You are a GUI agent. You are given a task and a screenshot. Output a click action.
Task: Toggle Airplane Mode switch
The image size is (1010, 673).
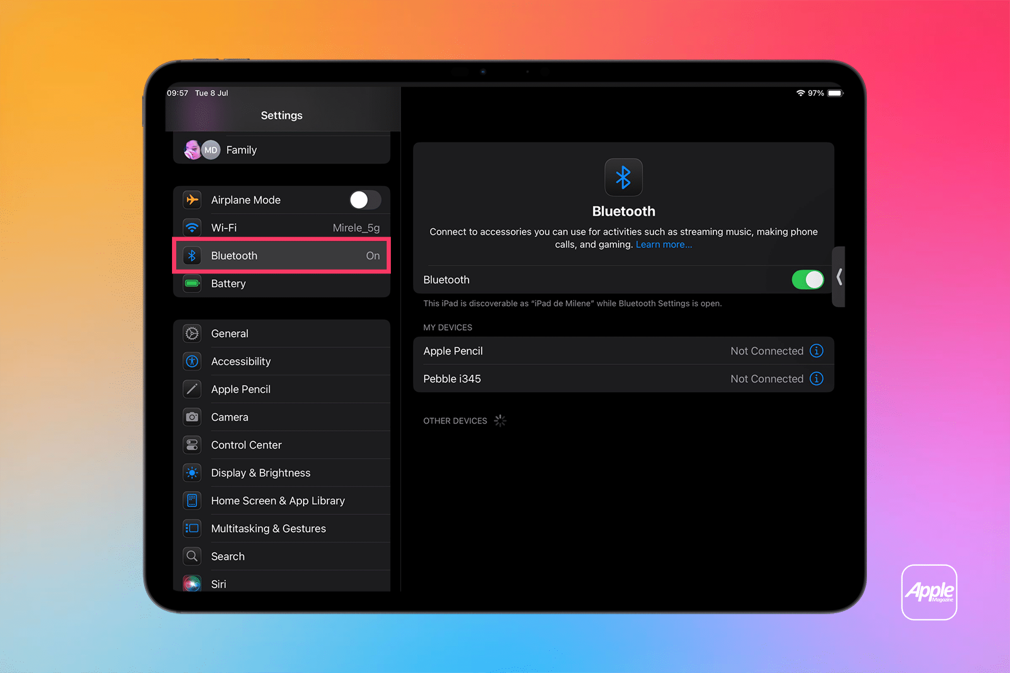coord(365,200)
